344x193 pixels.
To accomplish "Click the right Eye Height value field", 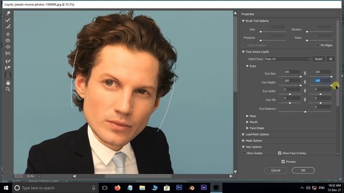I will pos(322,80).
